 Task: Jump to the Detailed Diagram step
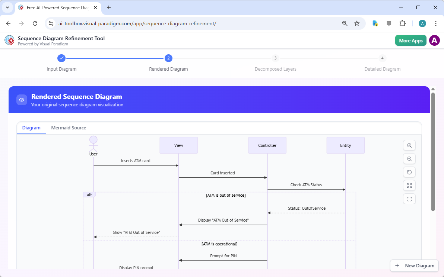pyautogui.click(x=382, y=58)
